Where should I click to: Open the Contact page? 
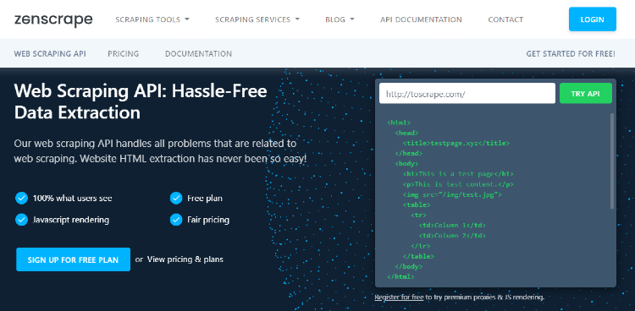pyautogui.click(x=505, y=19)
